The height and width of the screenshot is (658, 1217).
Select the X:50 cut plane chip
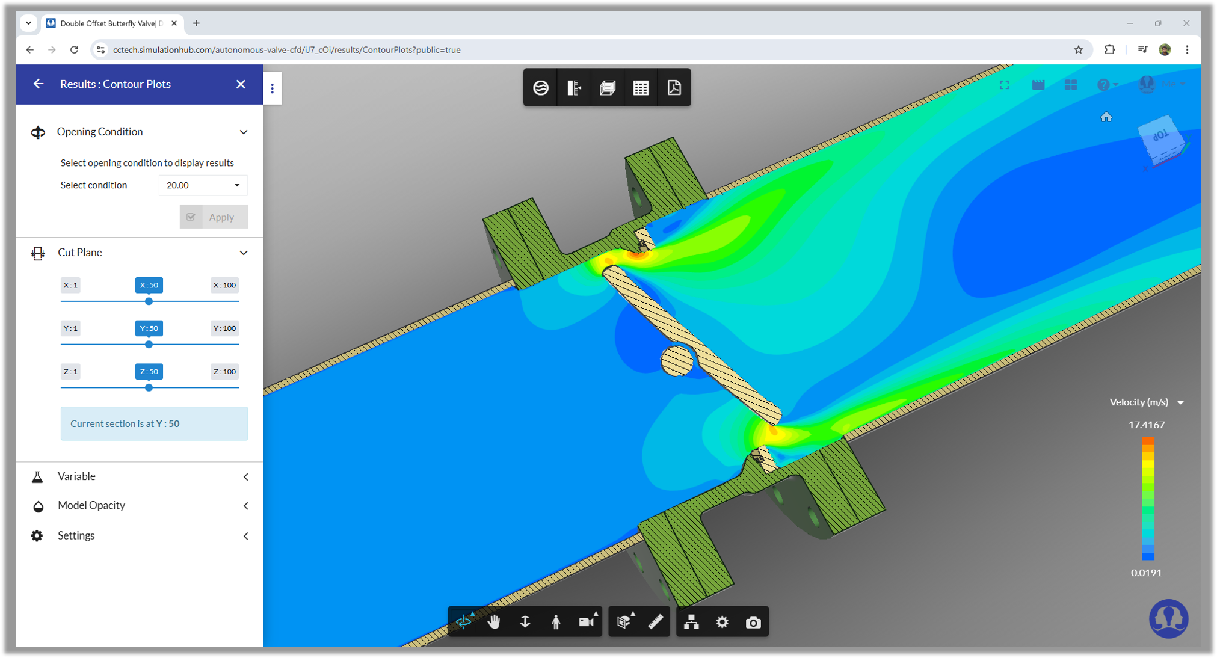pyautogui.click(x=149, y=285)
